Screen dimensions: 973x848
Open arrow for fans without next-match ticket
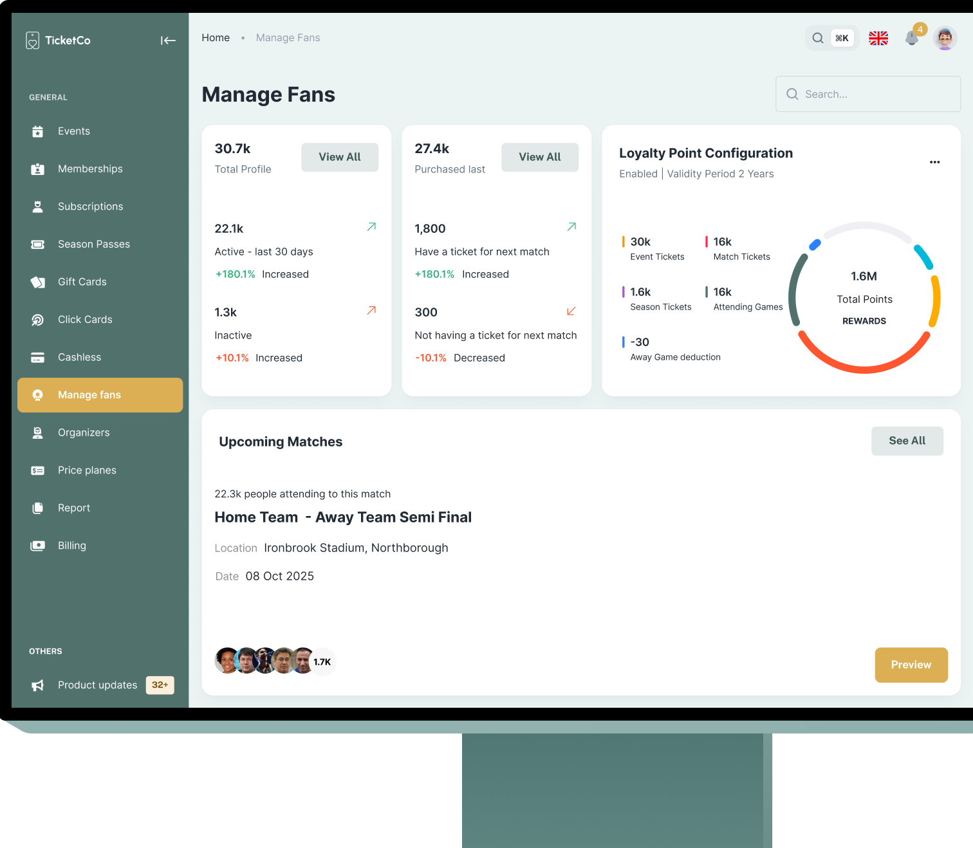pyautogui.click(x=571, y=311)
